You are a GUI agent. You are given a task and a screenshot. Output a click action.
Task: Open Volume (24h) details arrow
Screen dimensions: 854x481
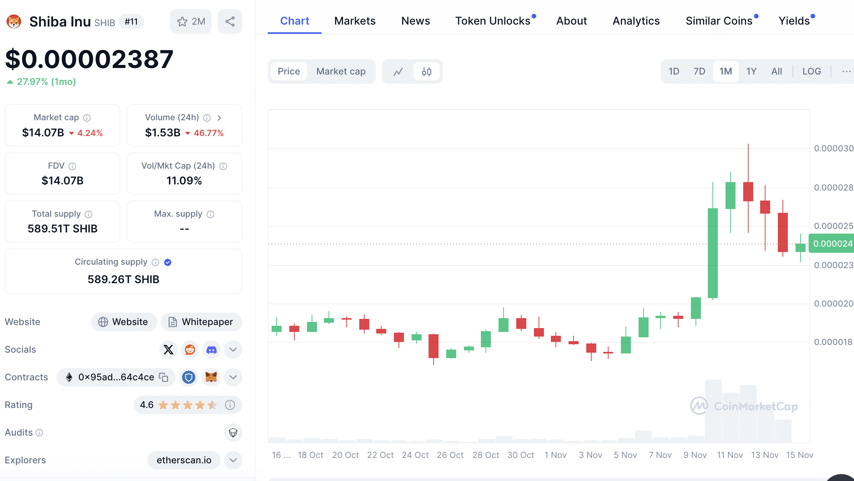(219, 118)
